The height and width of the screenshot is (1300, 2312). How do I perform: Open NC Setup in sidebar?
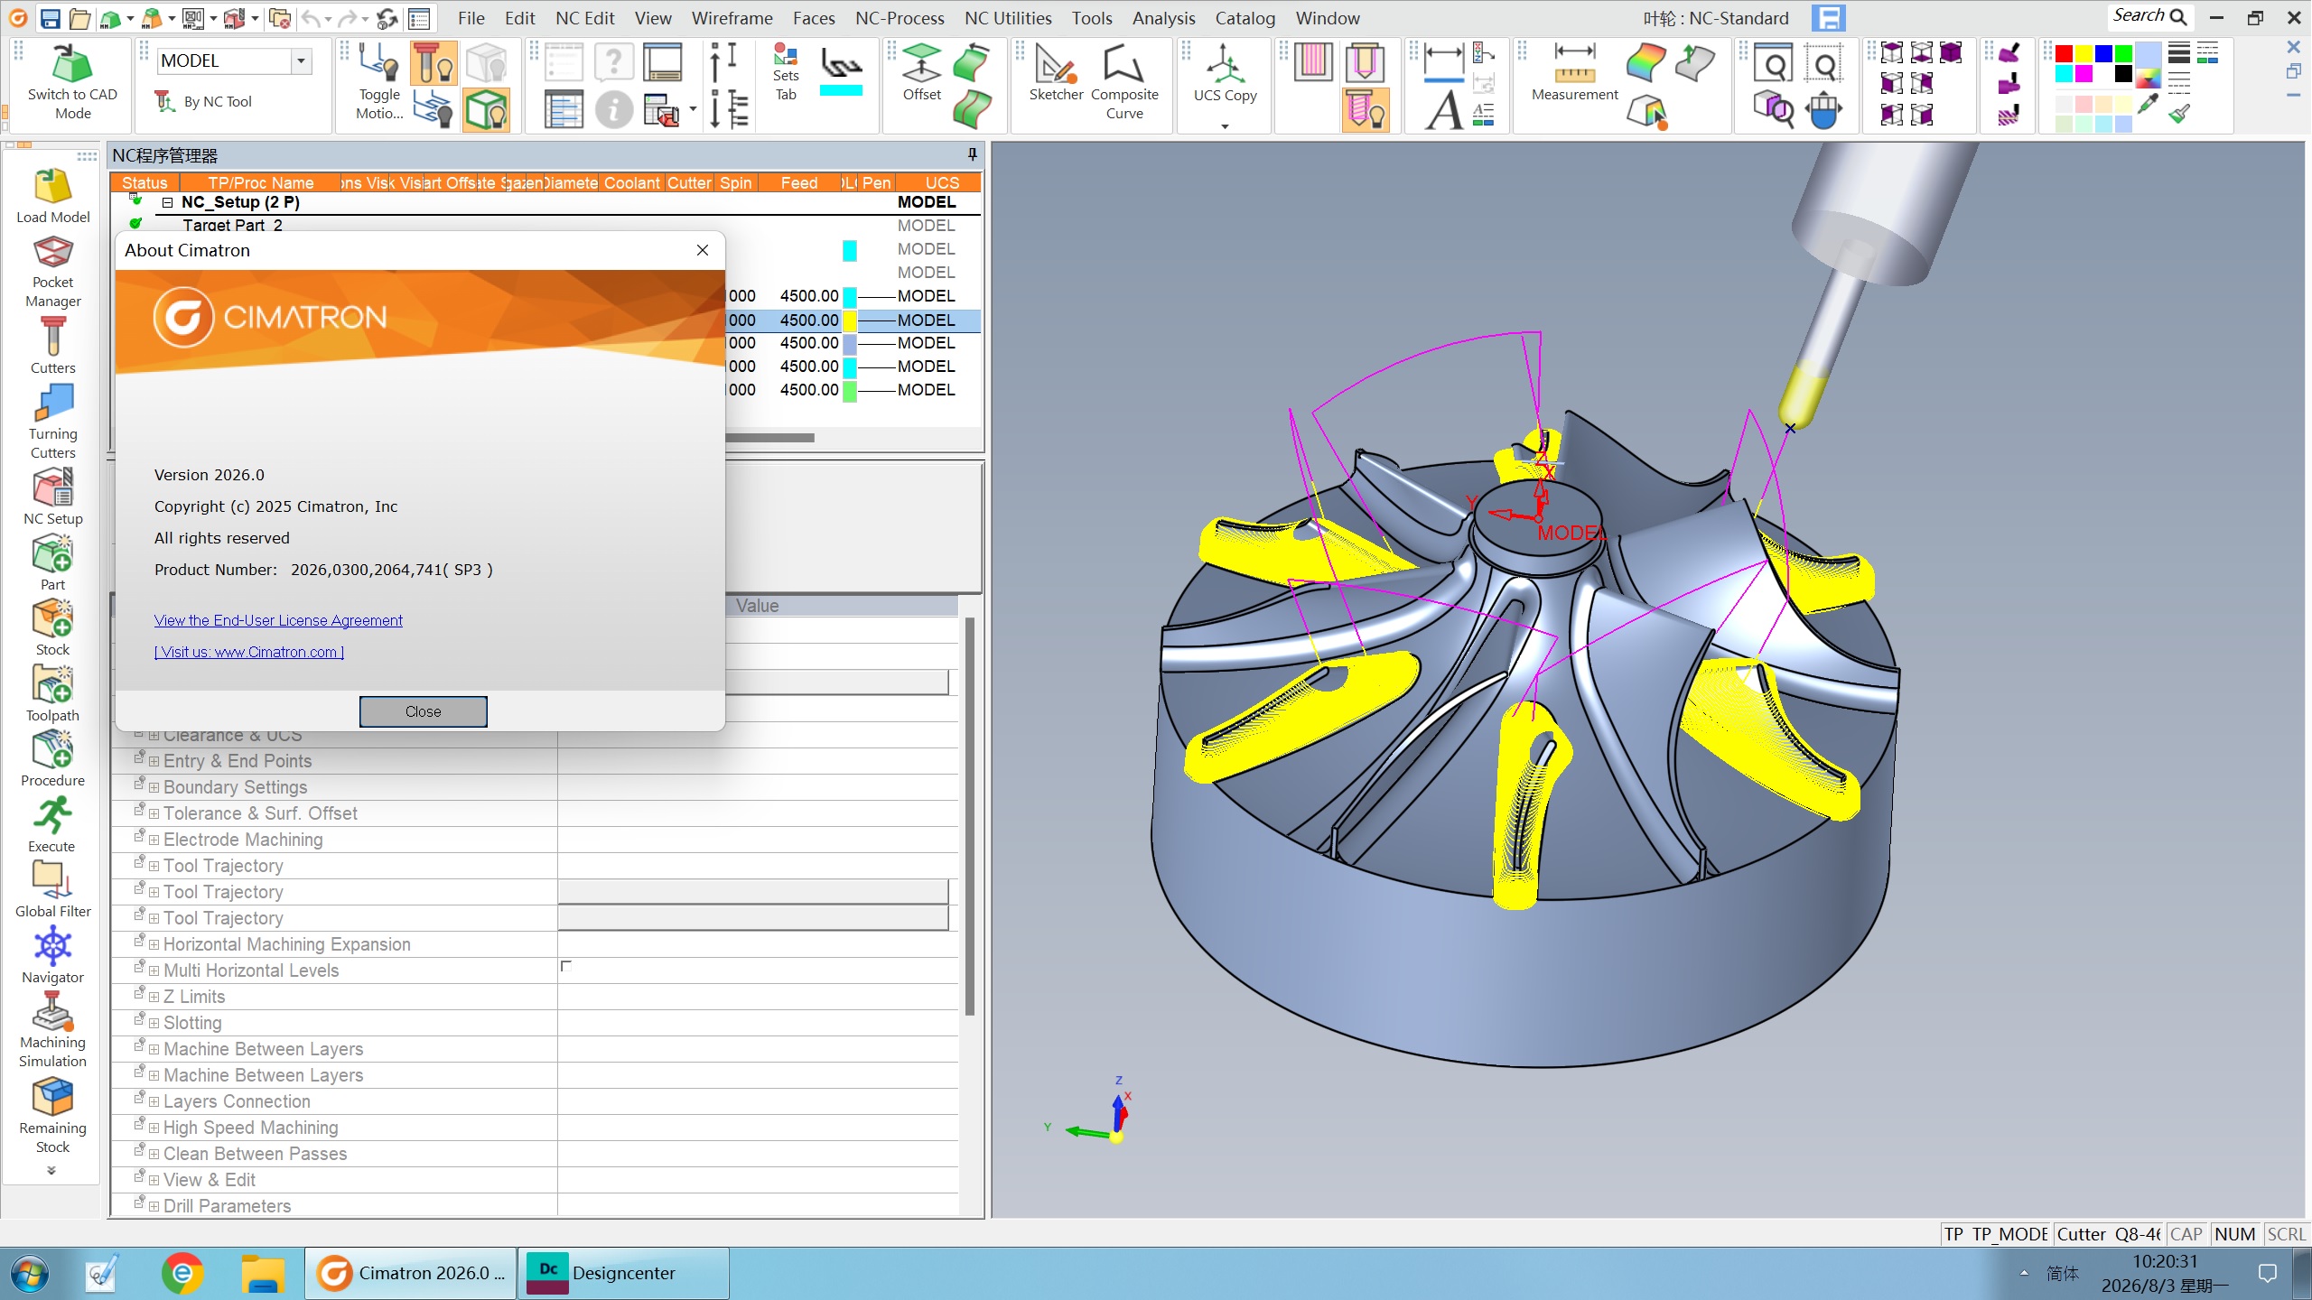[52, 497]
